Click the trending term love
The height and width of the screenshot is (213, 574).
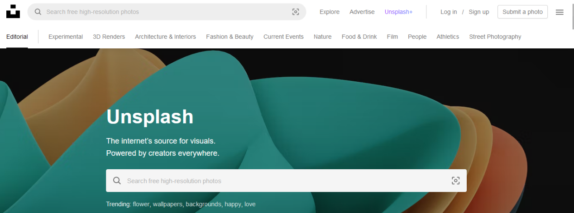pos(250,204)
